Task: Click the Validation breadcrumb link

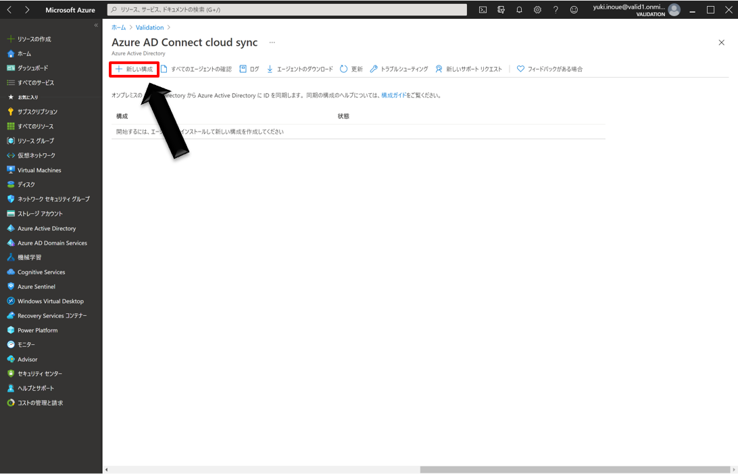Action: point(149,28)
